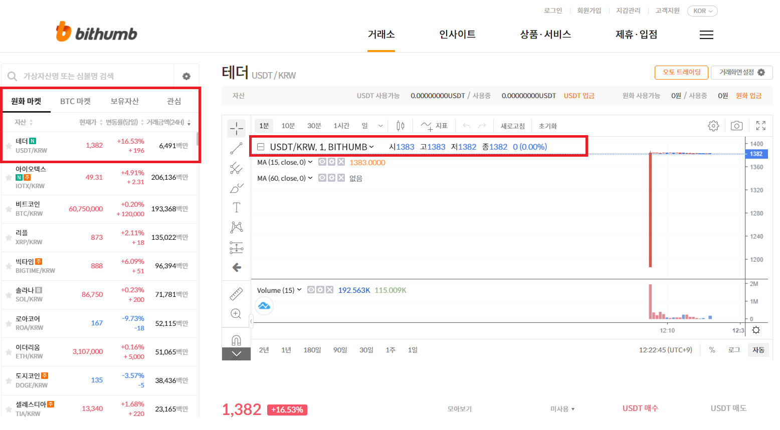Viewport: 780px width, 430px height.
Task: Click the redo arrow in chart toolbar
Action: (482, 126)
